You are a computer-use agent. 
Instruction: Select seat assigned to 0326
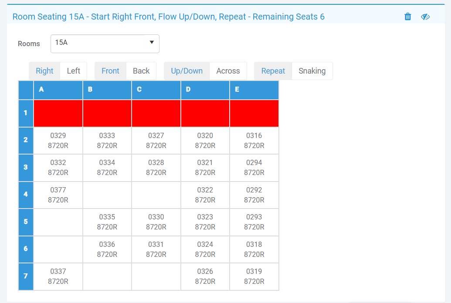(205, 276)
